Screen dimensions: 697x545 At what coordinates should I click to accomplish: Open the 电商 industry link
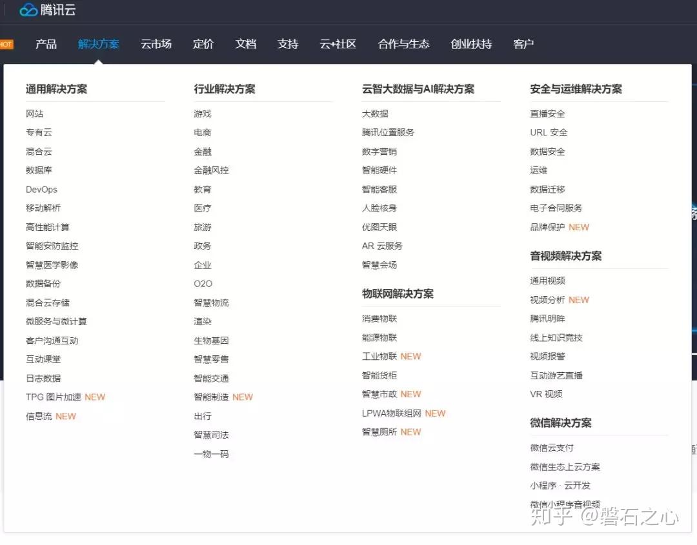(202, 132)
